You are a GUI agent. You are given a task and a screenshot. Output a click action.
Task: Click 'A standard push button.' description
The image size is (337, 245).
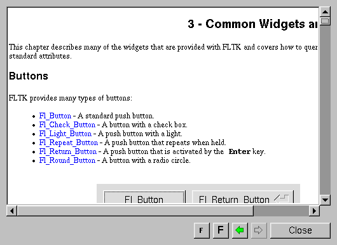coord(116,116)
